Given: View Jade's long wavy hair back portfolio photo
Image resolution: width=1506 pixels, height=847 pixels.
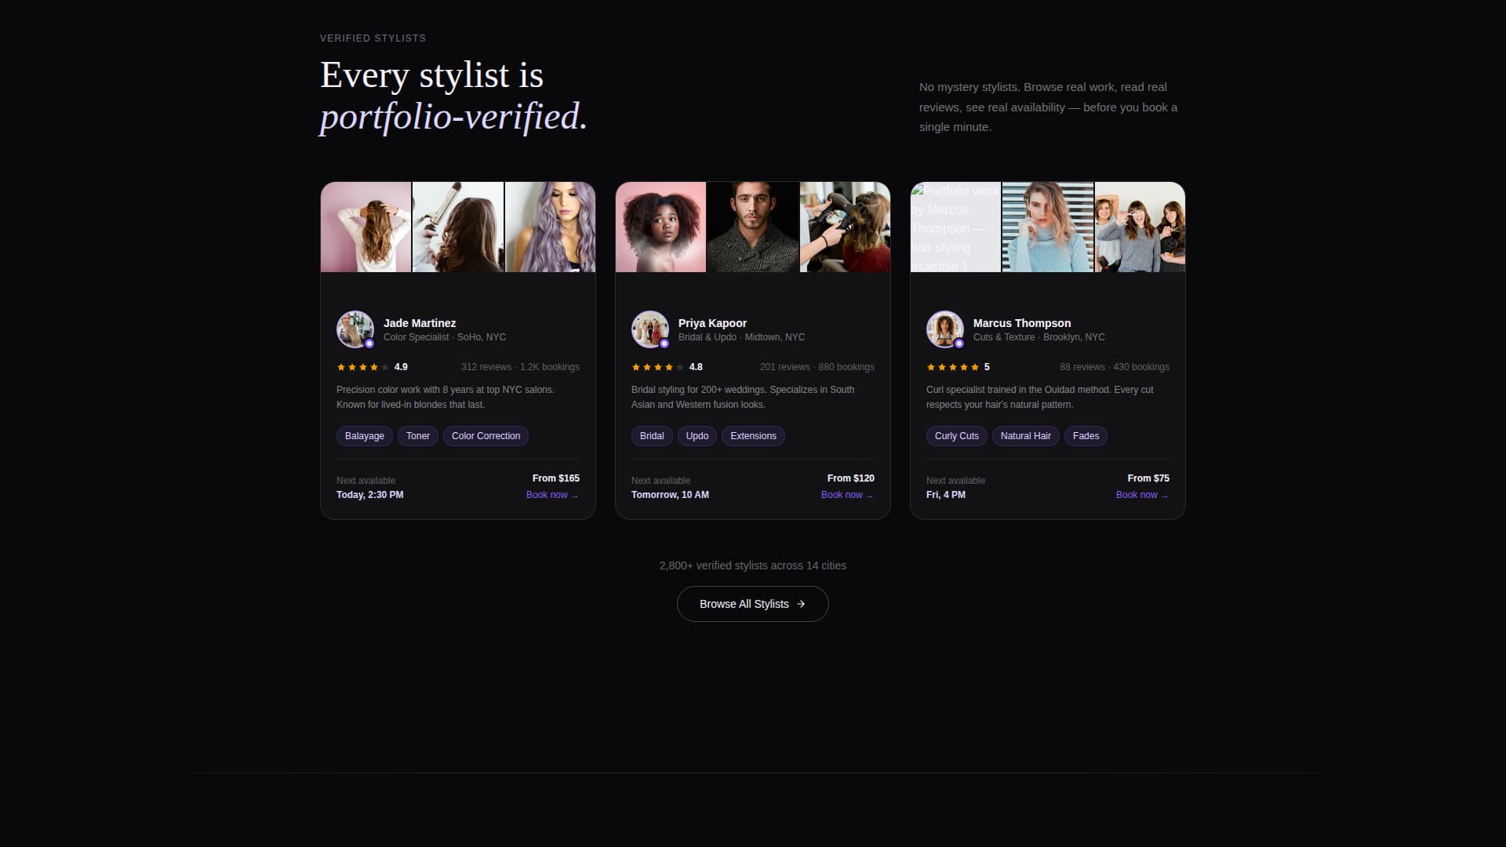Looking at the screenshot, I should [366, 227].
